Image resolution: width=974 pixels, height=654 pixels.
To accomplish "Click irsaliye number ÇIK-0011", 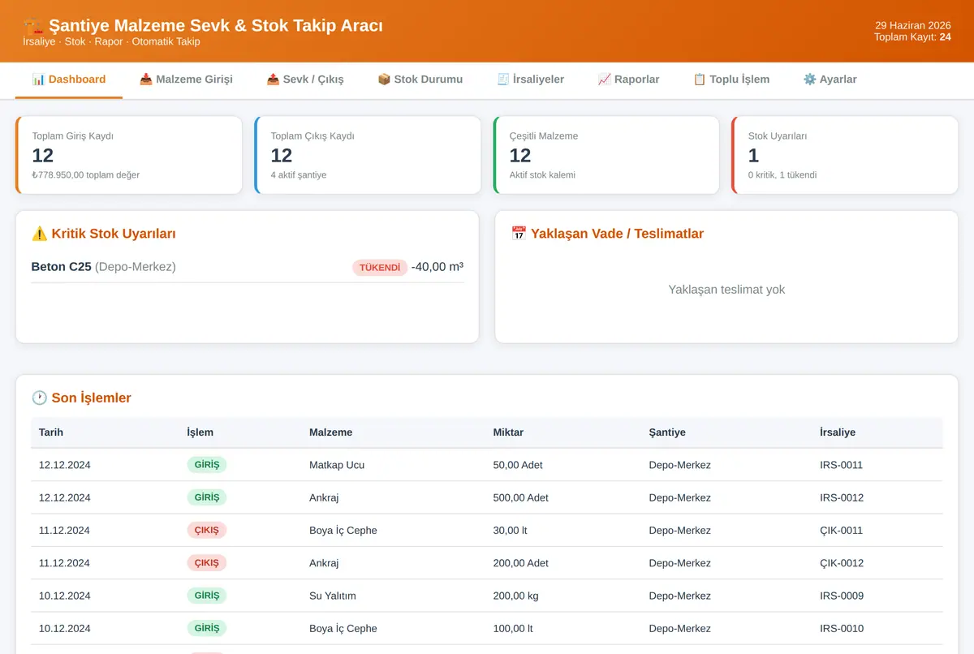I will (x=842, y=530).
